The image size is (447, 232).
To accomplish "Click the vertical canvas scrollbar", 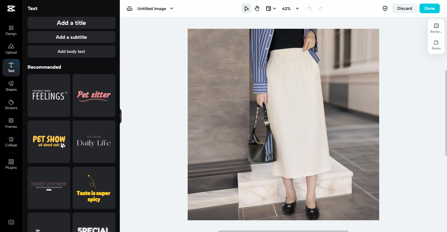I will (446, 113).
